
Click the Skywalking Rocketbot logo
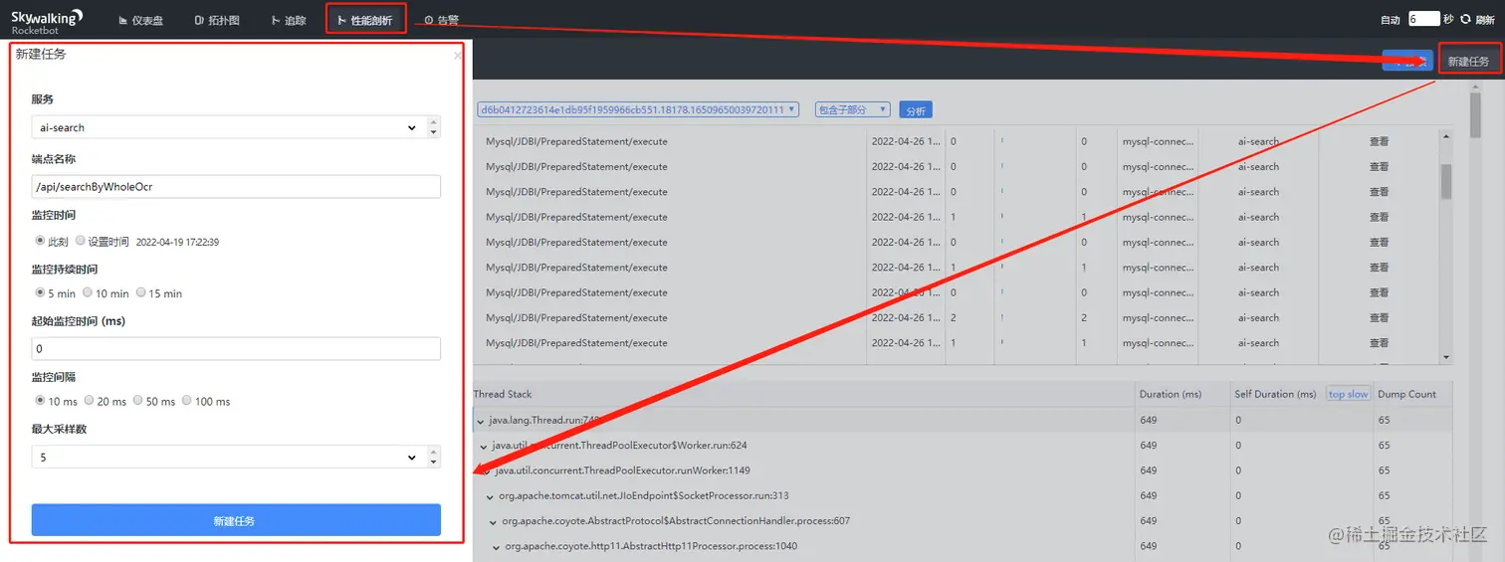47,21
